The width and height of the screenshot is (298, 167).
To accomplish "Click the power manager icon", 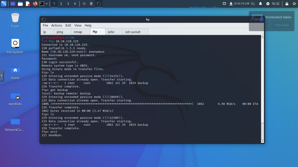I will tap(268, 4).
